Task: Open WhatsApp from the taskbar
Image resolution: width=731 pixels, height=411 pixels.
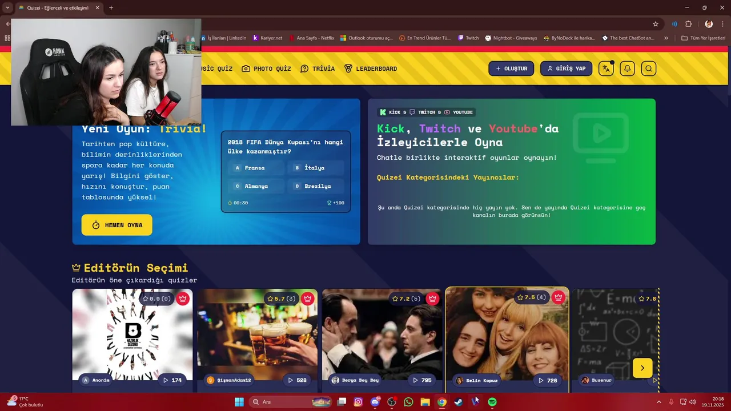Action: coord(408,402)
